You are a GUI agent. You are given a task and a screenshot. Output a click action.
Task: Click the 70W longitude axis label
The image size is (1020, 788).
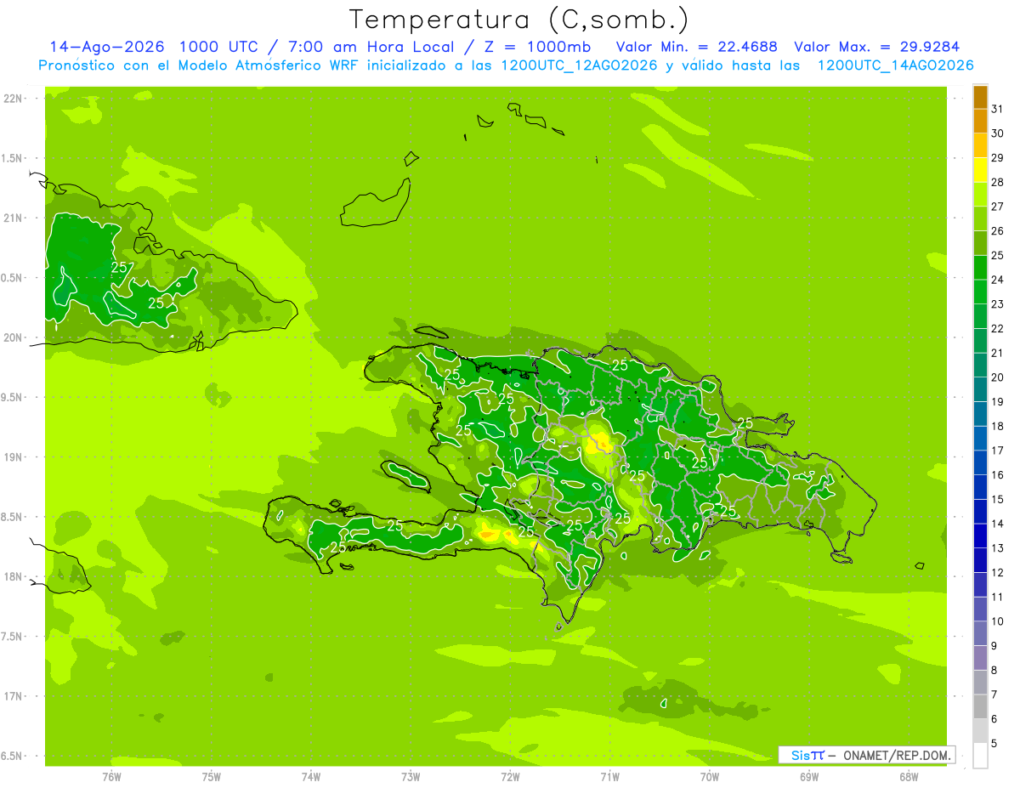710,777
